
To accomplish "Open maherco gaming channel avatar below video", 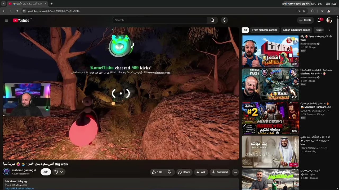I will click(x=6, y=172).
